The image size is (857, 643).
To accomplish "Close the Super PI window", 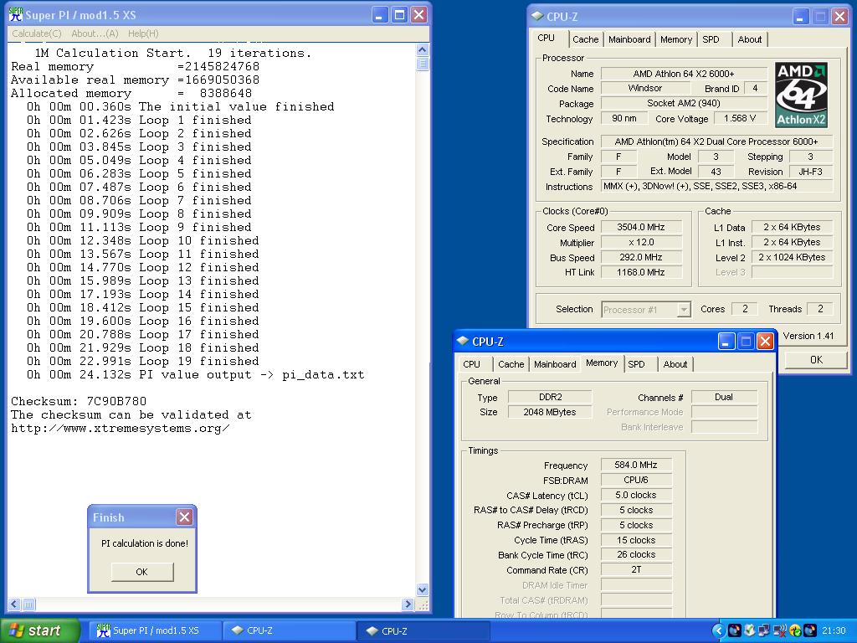I will tap(418, 15).
